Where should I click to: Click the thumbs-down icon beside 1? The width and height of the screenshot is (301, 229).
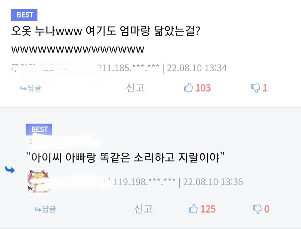[x=256, y=88]
